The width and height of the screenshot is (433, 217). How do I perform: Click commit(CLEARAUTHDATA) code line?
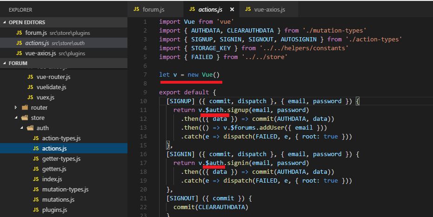211,207
